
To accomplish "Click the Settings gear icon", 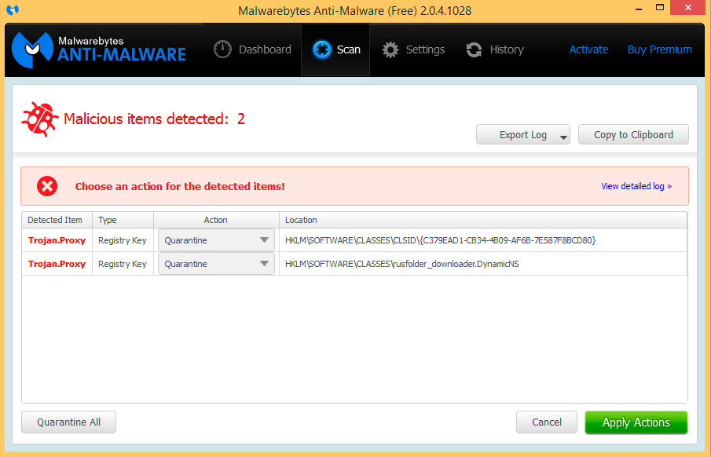I will click(x=390, y=49).
